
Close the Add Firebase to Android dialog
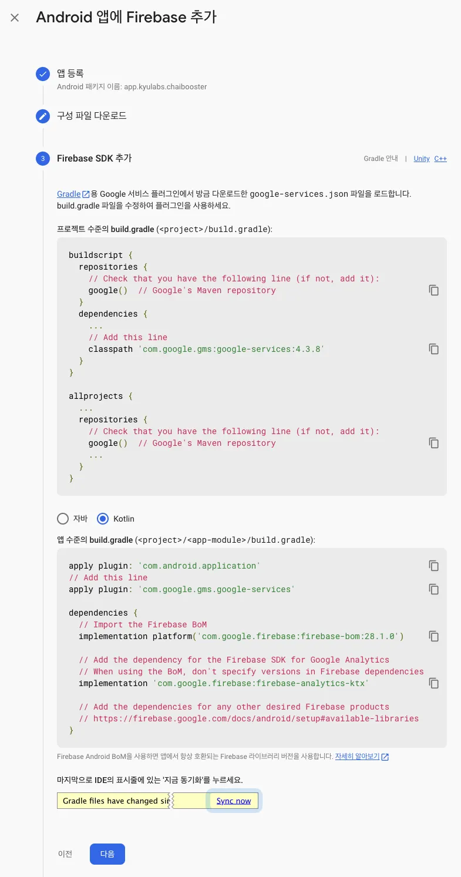point(15,18)
